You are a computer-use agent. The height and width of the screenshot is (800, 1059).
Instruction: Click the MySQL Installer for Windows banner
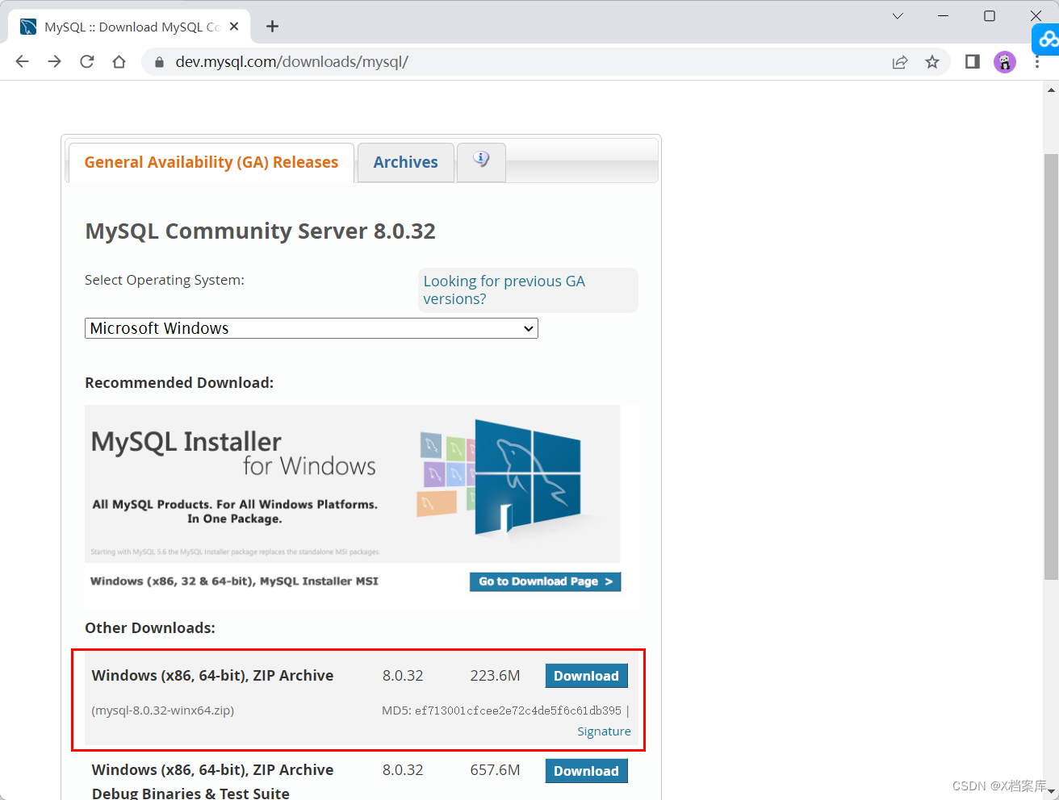tap(353, 484)
